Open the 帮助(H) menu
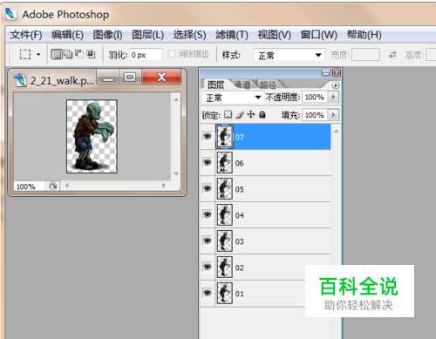436x339 pixels. tap(364, 35)
